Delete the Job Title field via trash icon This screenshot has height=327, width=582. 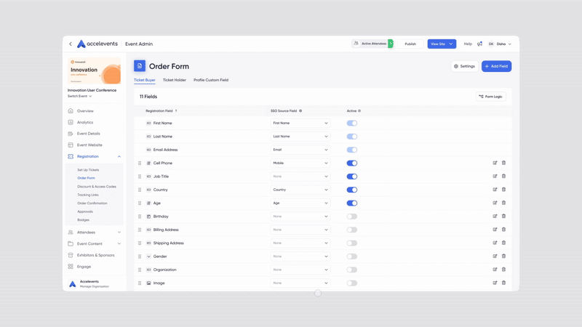[503, 176]
